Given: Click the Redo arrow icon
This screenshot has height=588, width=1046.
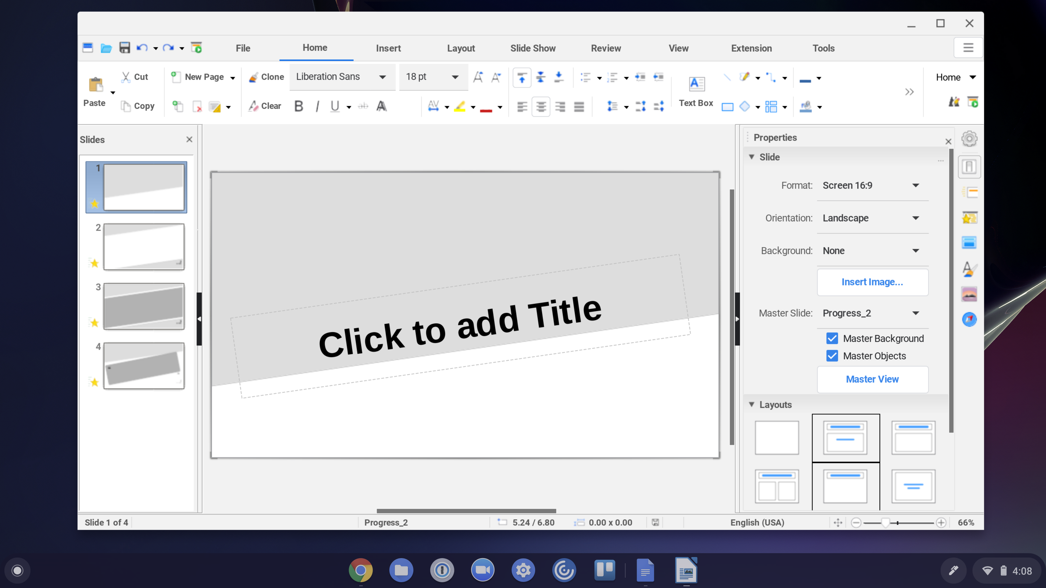Looking at the screenshot, I should tap(168, 48).
